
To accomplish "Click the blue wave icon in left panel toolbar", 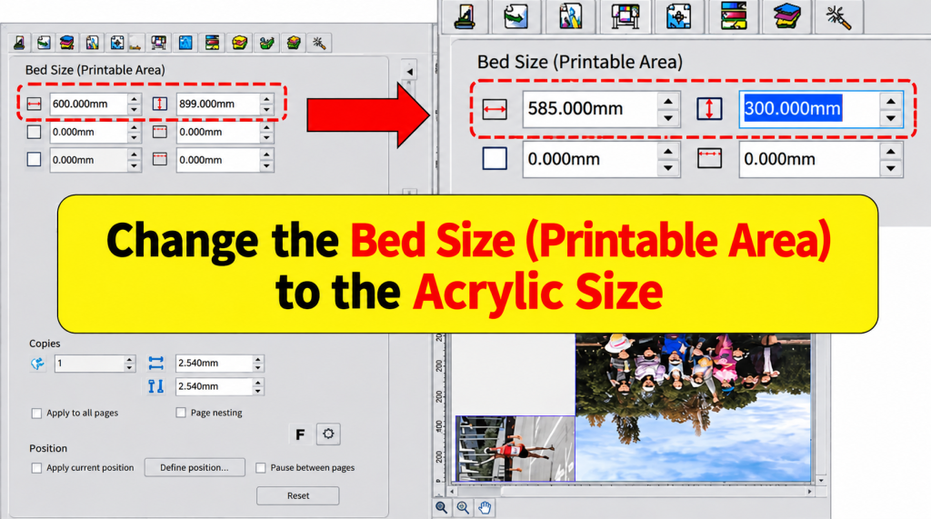I will [x=185, y=43].
